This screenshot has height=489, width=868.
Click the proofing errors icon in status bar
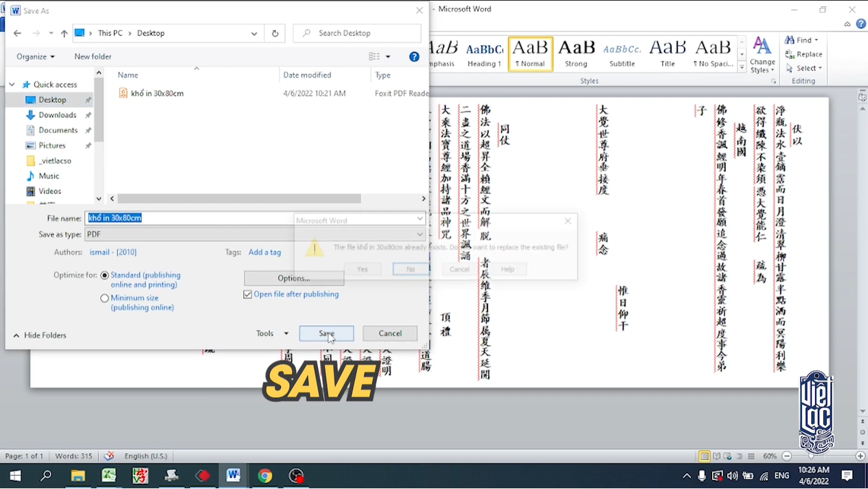pos(108,456)
